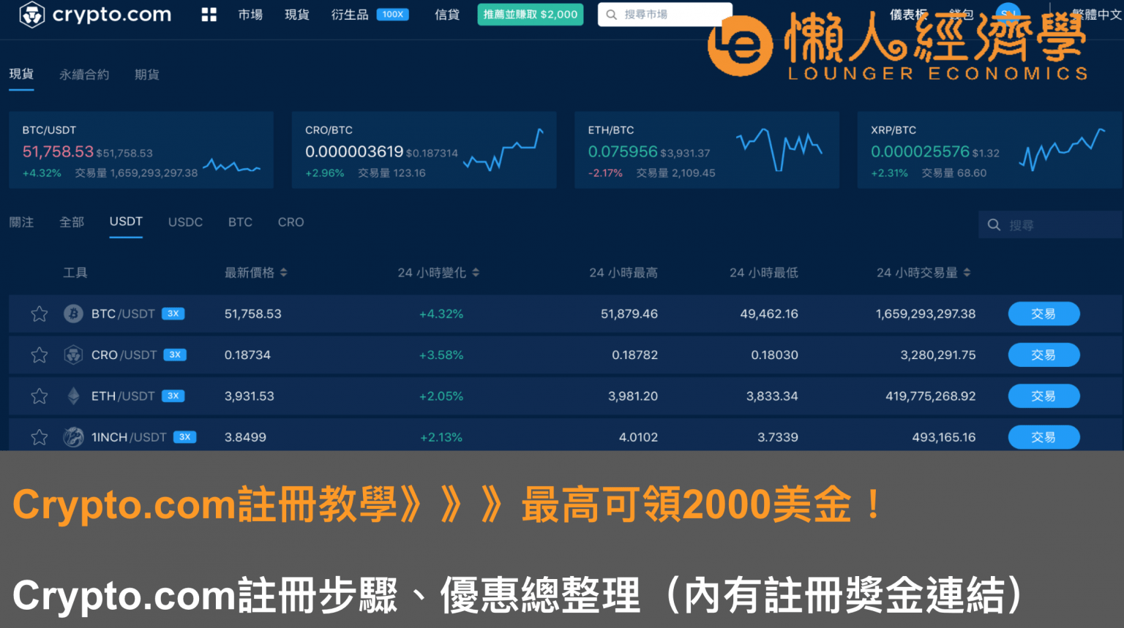Toggle favorite star for CRO/USDT
The image size is (1124, 628).
pyautogui.click(x=40, y=355)
